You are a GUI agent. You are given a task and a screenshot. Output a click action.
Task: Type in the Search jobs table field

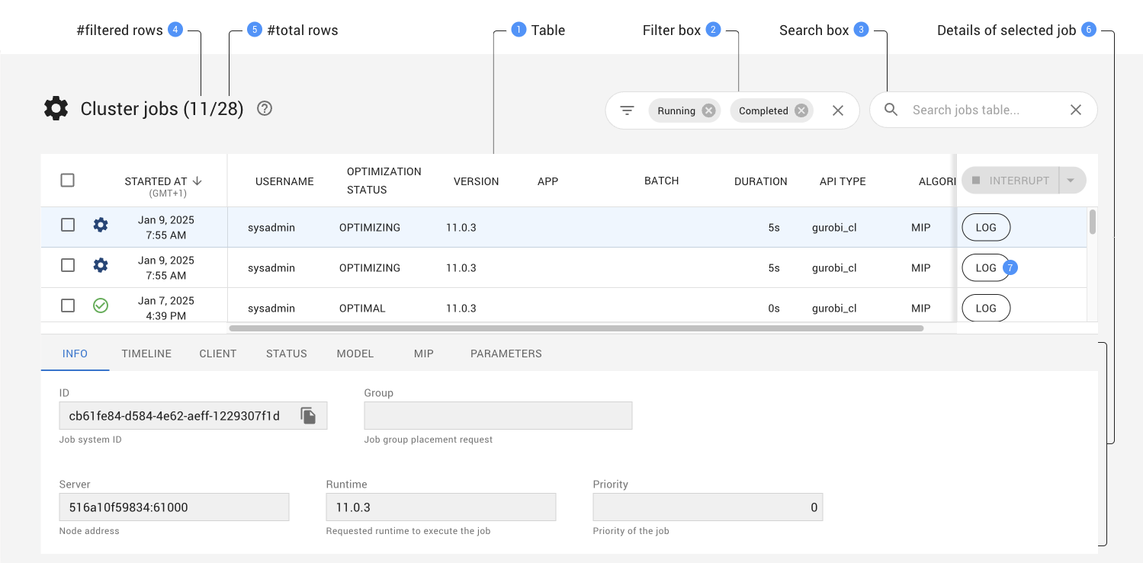984,110
